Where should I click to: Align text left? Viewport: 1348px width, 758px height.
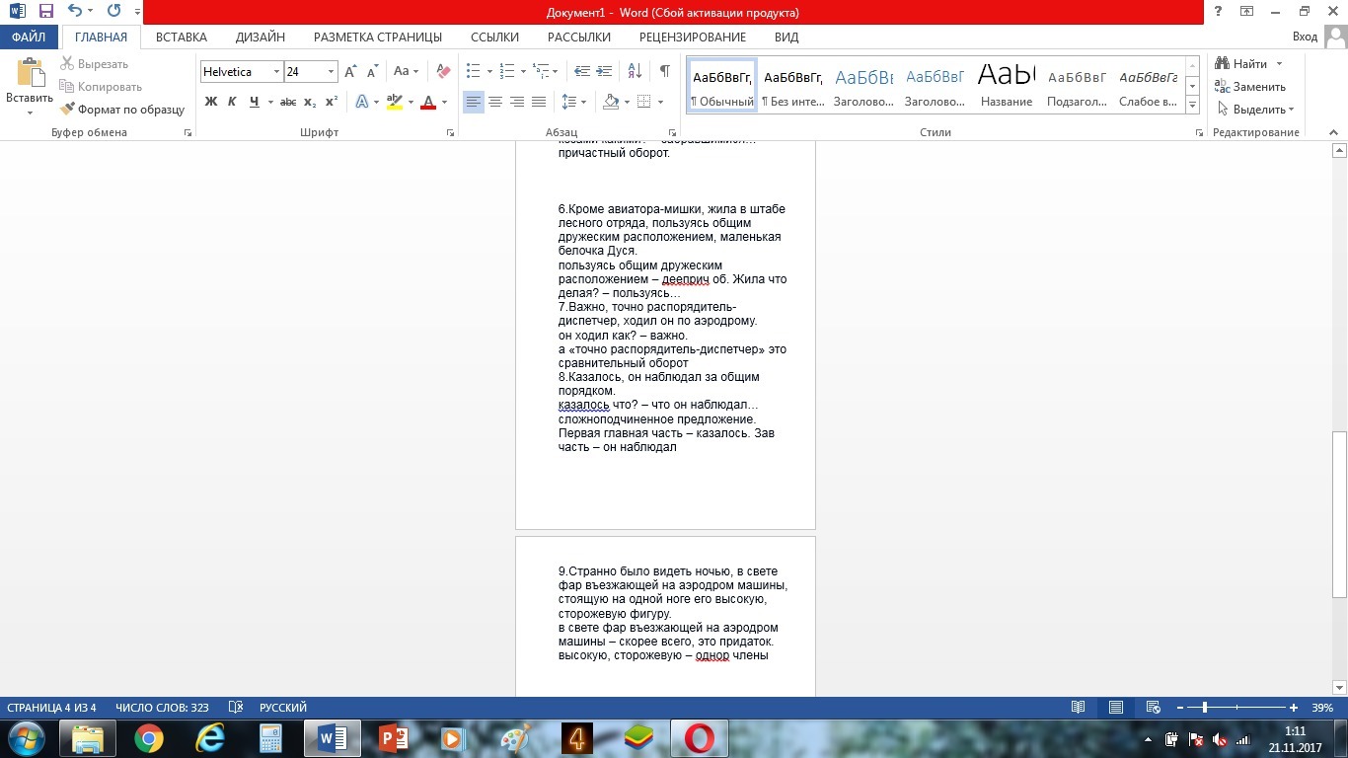click(x=474, y=102)
